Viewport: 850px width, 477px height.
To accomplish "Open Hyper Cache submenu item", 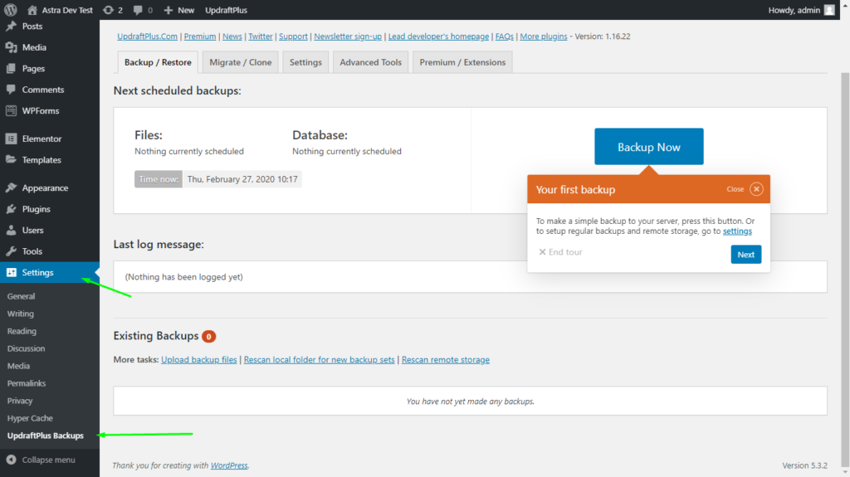I will point(30,418).
